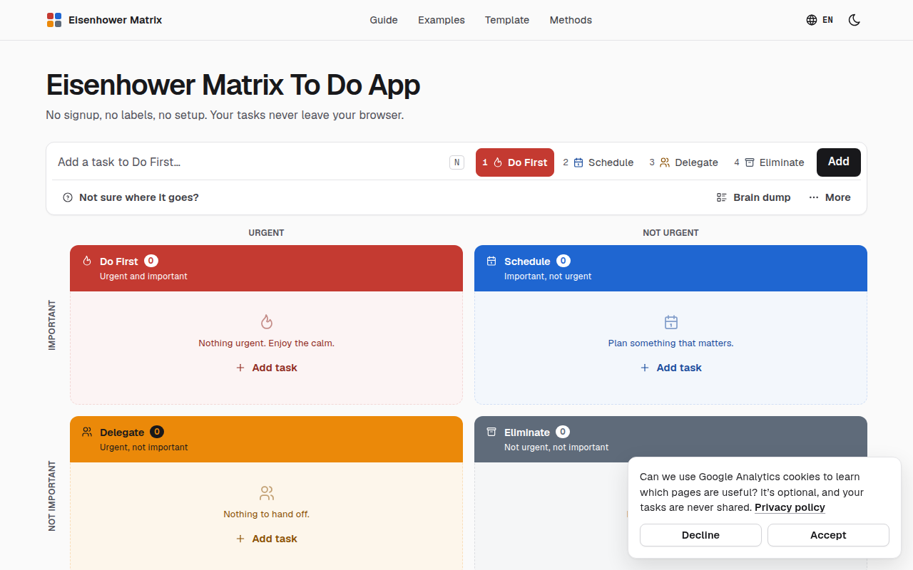
Task: Toggle dark mode with the moon icon
Action: pyautogui.click(x=855, y=20)
